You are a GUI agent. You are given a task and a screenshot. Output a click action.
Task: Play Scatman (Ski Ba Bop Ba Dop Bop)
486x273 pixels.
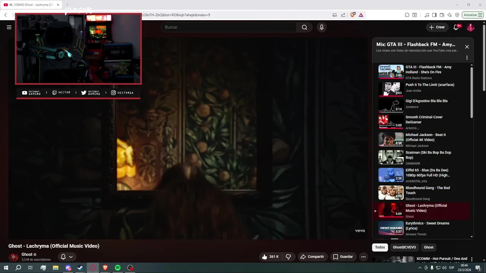pyautogui.click(x=421, y=157)
